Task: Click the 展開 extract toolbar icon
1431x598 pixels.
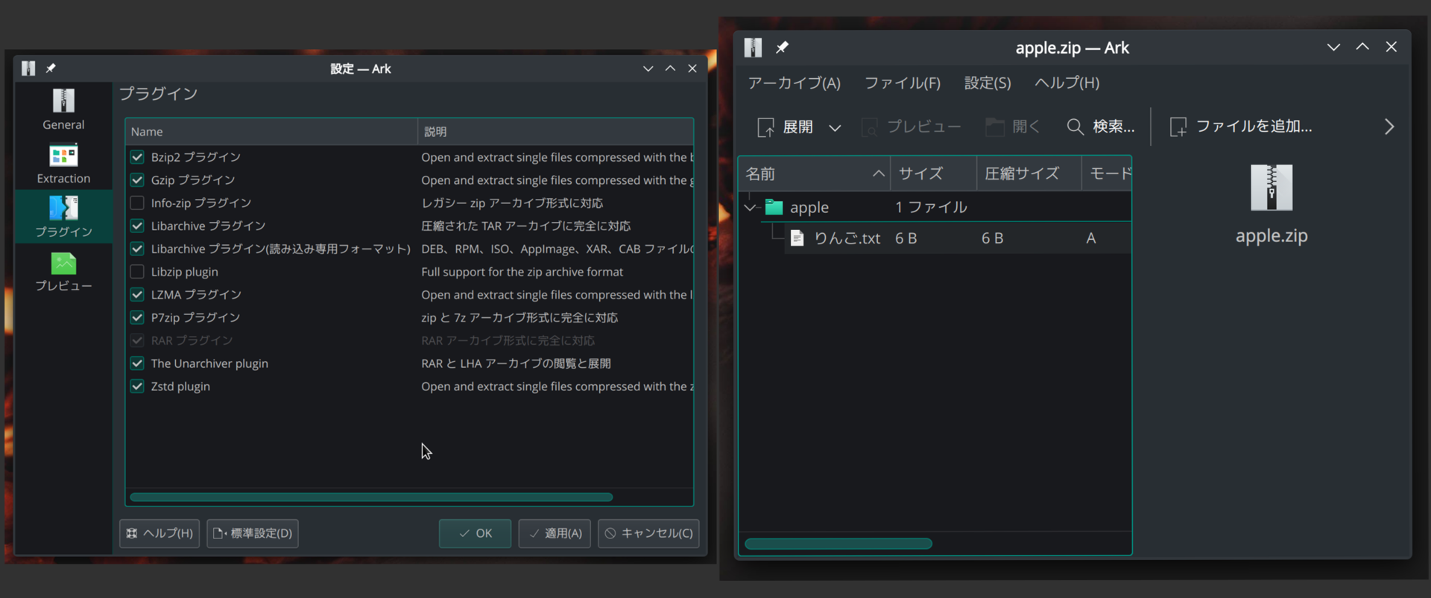Action: point(765,127)
